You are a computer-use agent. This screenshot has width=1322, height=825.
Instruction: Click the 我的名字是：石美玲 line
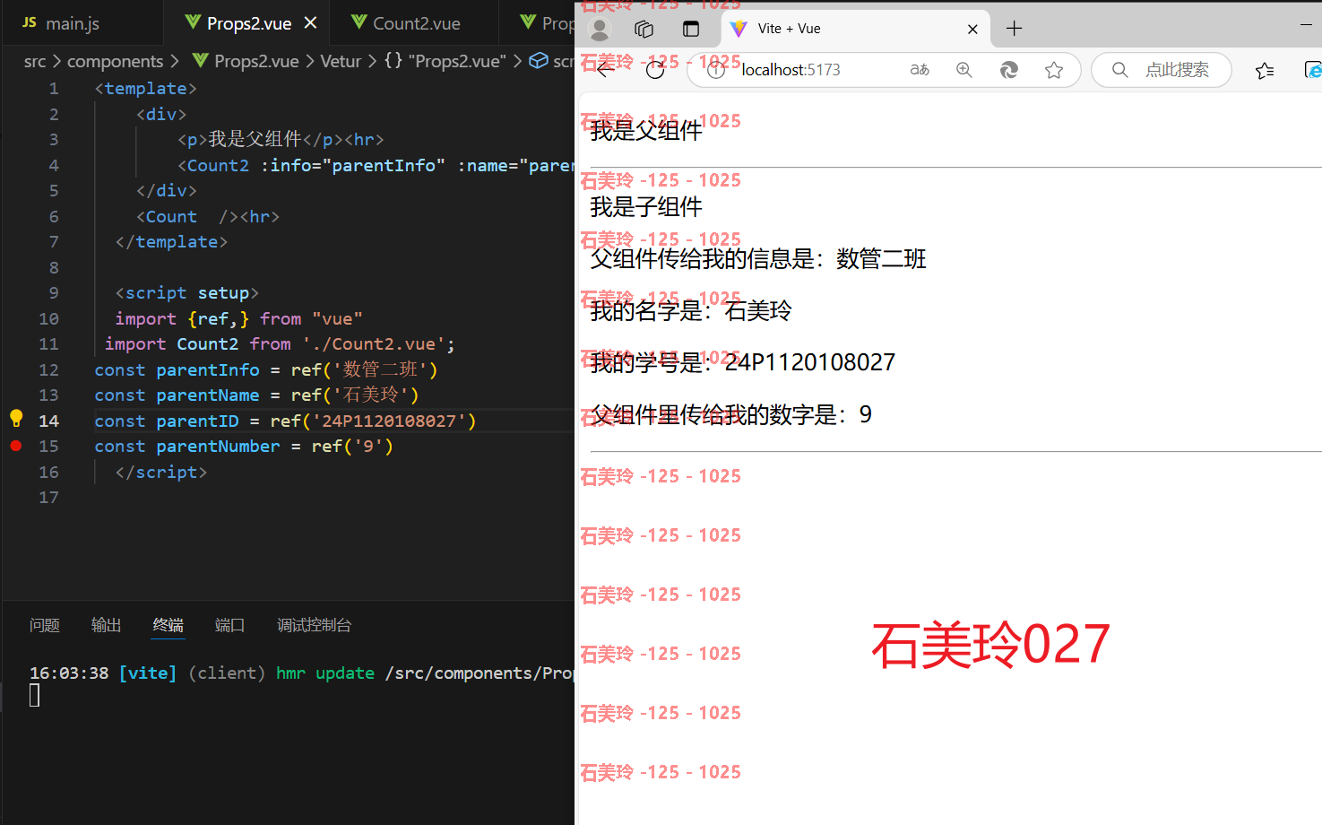click(x=691, y=311)
